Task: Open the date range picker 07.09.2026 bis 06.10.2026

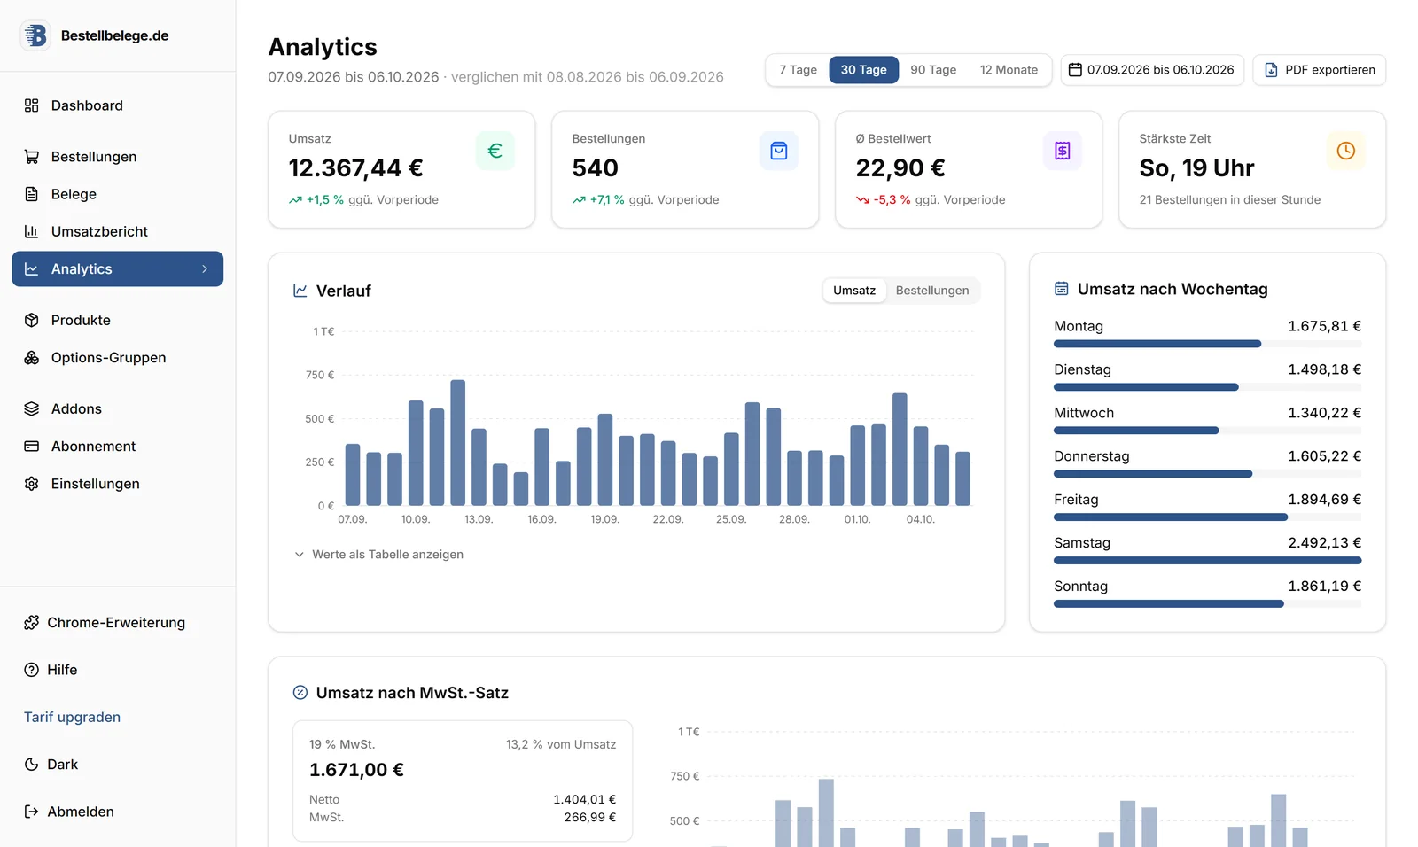Action: point(1152,70)
